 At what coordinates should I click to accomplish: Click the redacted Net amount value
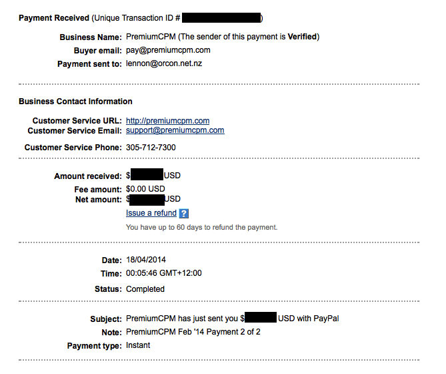tap(147, 200)
